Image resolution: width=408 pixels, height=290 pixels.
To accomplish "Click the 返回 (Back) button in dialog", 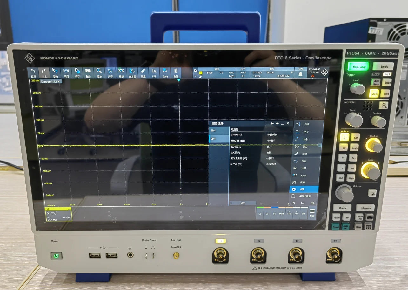I will tap(243, 203).
